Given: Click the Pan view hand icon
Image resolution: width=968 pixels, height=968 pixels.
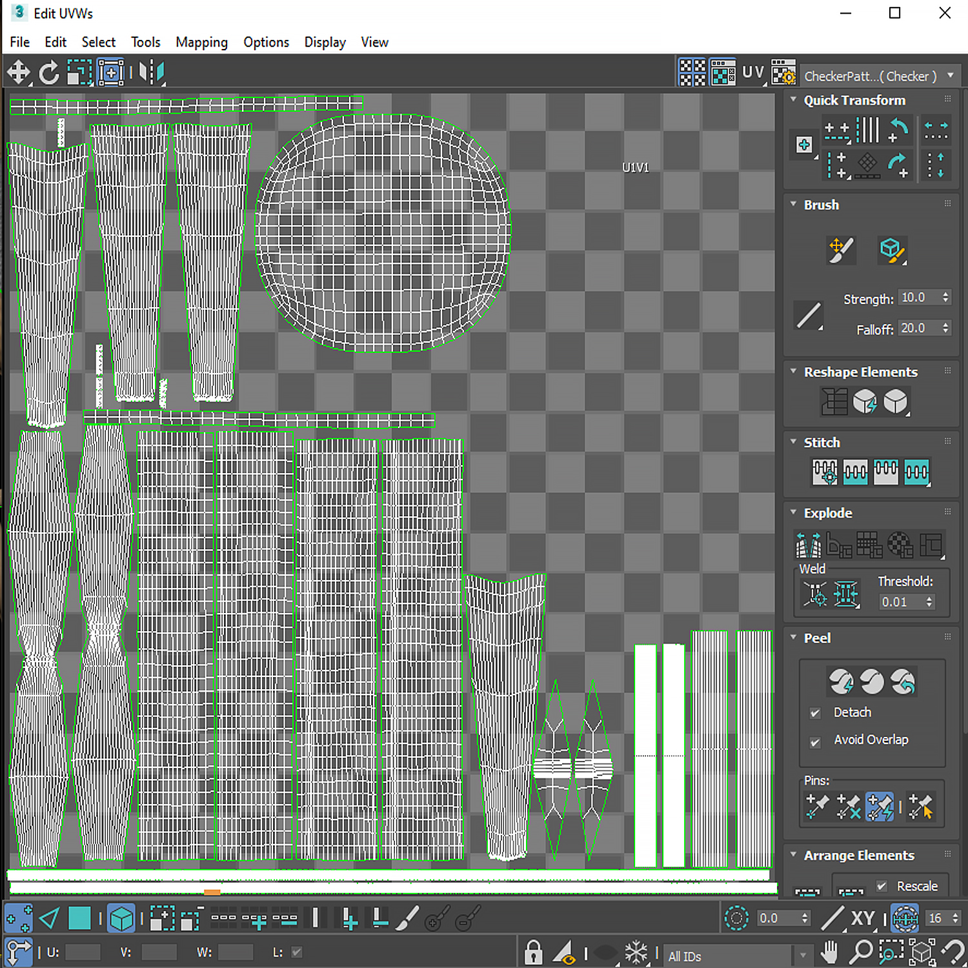Looking at the screenshot, I should (x=830, y=953).
